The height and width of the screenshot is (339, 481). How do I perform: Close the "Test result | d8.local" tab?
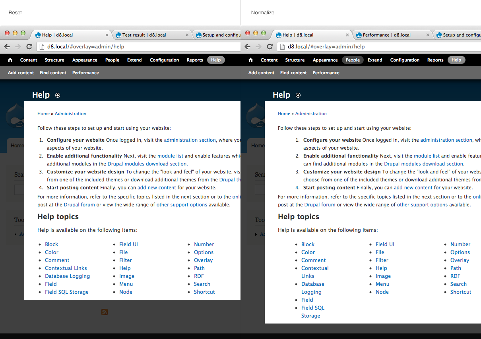pos(187,35)
